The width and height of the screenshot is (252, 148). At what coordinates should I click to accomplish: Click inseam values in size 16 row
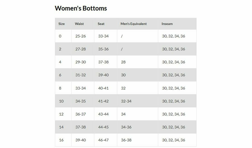(173, 140)
